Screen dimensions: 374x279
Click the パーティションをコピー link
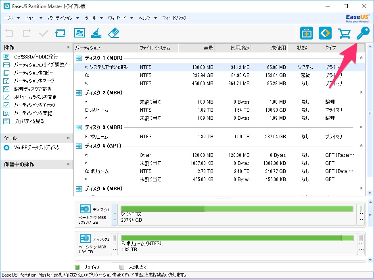click(34, 73)
